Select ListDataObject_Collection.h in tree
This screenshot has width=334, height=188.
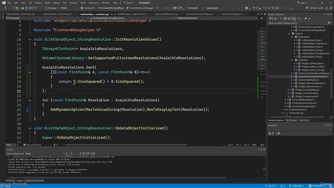click(314, 43)
